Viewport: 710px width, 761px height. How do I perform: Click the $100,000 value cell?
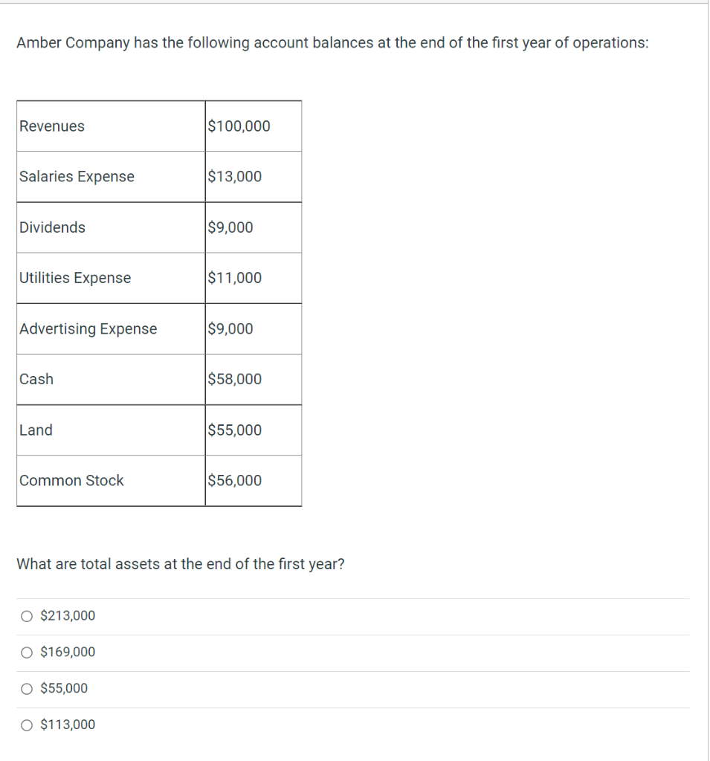(x=234, y=126)
